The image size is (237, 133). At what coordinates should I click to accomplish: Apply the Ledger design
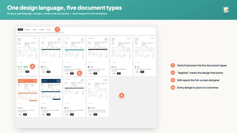pos(90,73)
